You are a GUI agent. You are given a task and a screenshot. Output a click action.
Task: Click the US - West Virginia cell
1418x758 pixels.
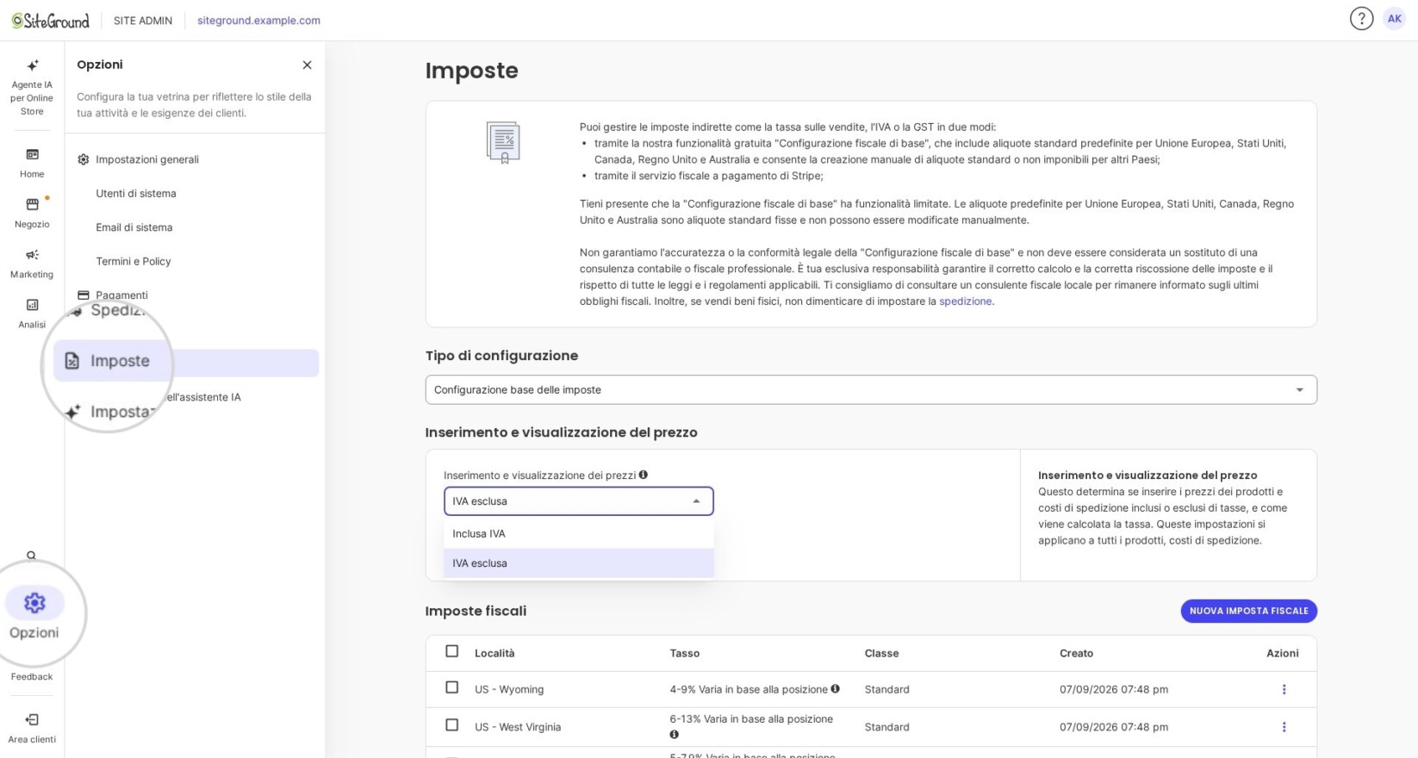(518, 727)
